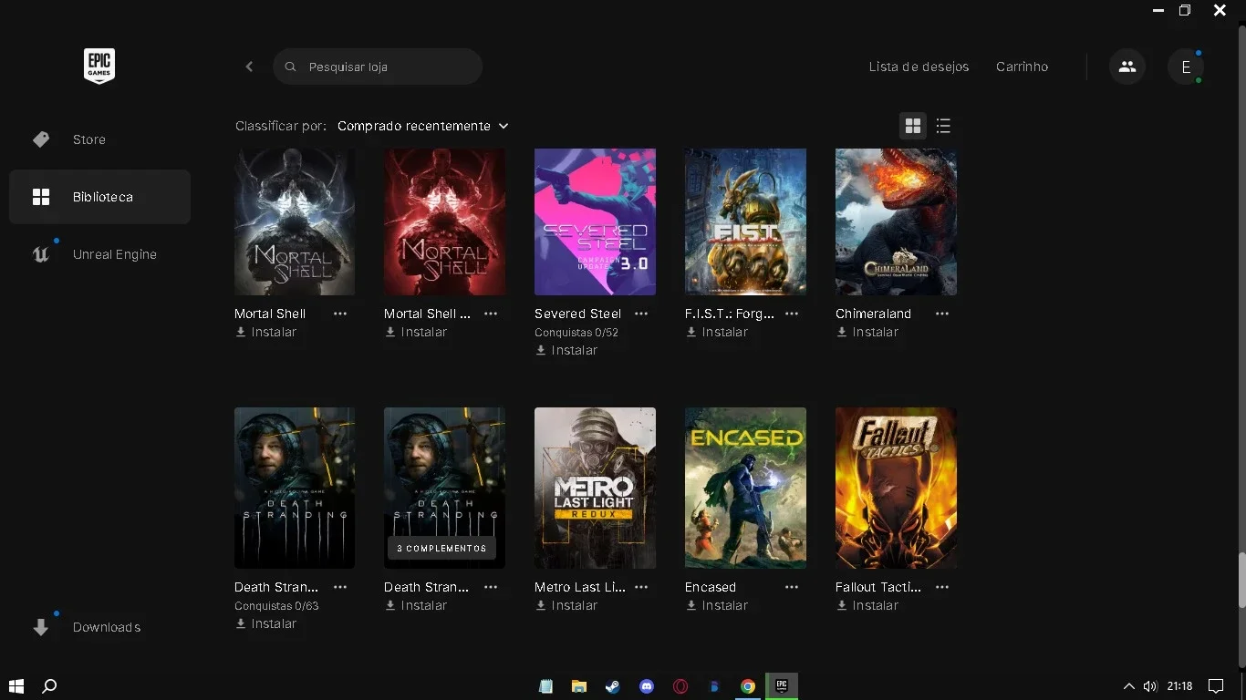Click Instalar under Chimeraland

867,332
